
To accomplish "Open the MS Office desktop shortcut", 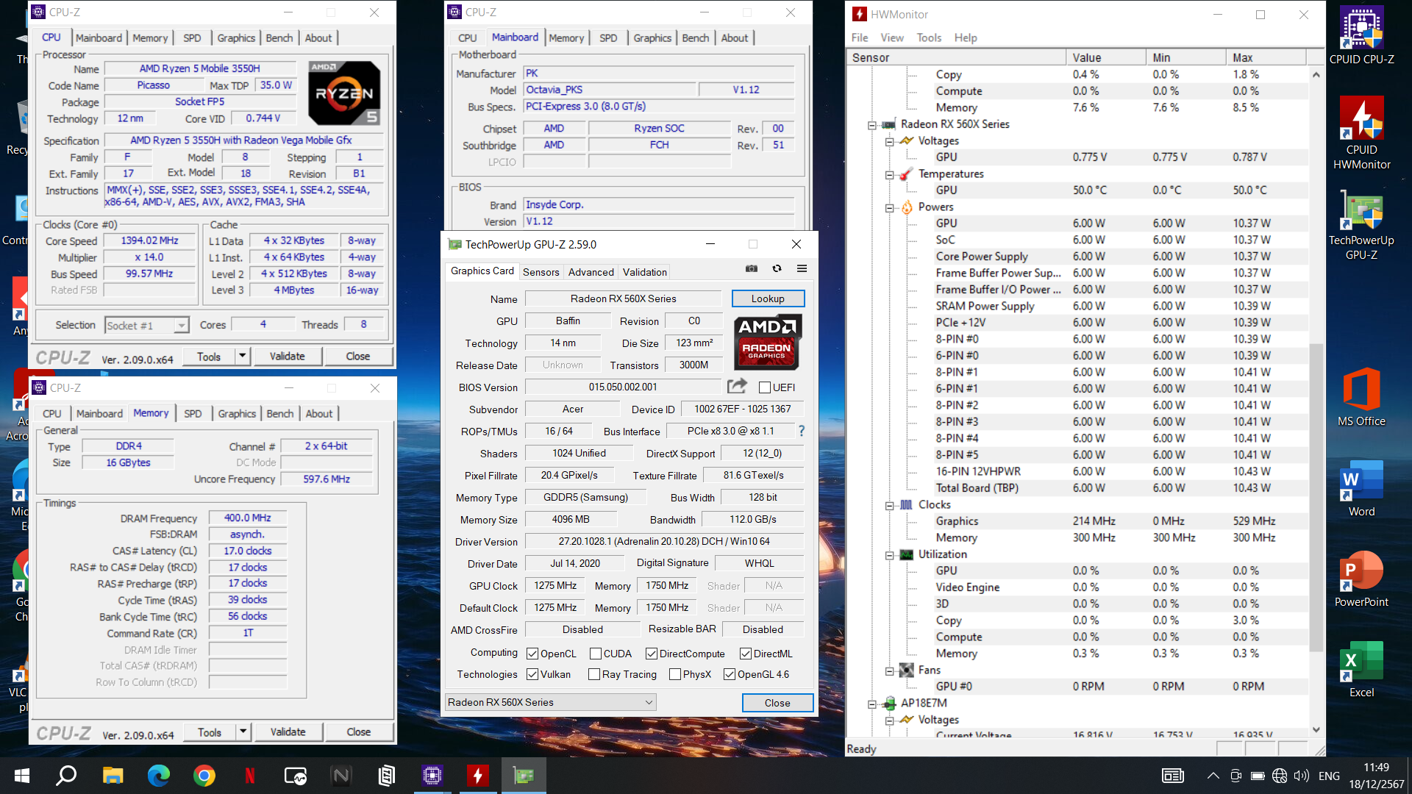I will click(1361, 397).
